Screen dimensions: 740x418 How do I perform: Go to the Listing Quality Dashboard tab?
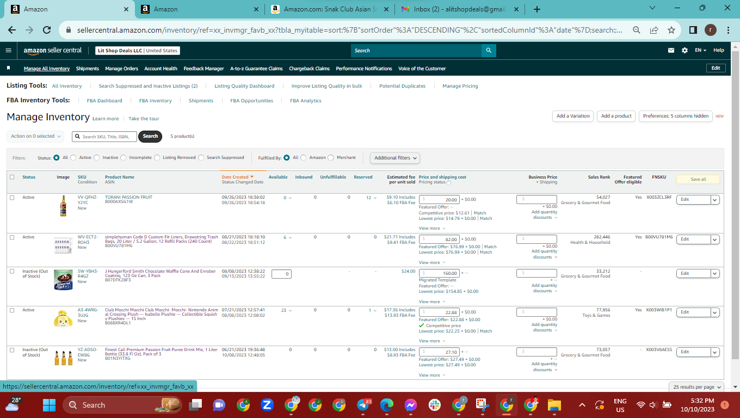point(244,86)
